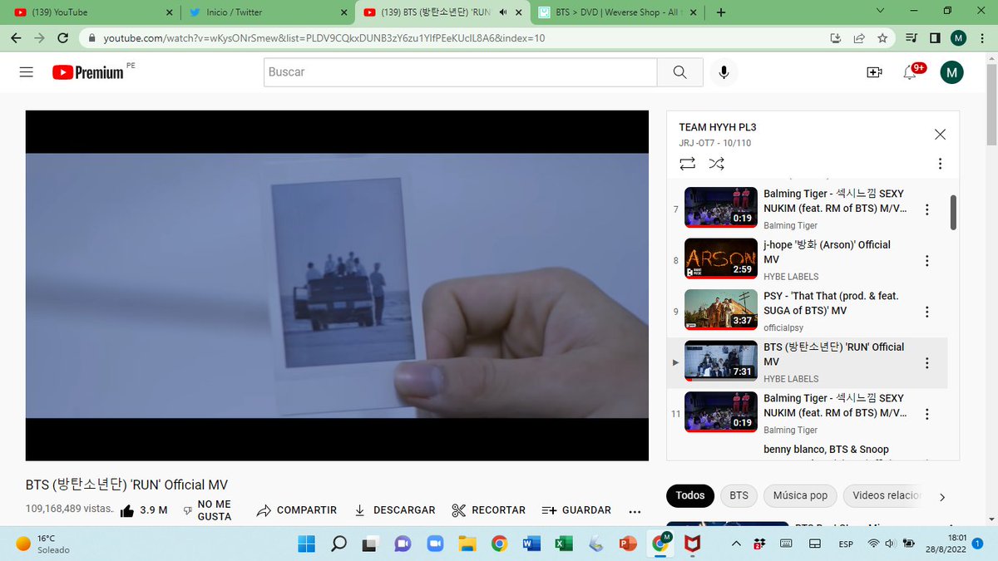The image size is (998, 561).
Task: Switch to the Weverse Shop tab
Action: 615,12
